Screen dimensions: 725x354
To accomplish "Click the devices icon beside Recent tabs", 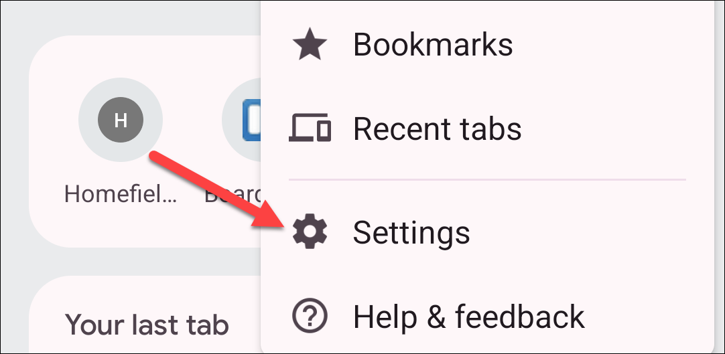I will (x=310, y=127).
